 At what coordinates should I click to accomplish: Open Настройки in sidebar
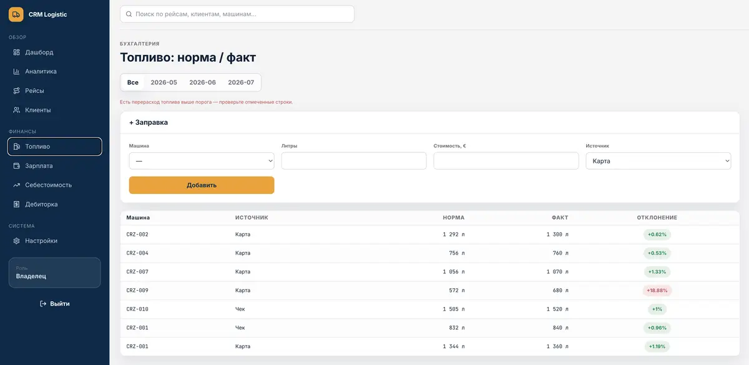pos(55,241)
